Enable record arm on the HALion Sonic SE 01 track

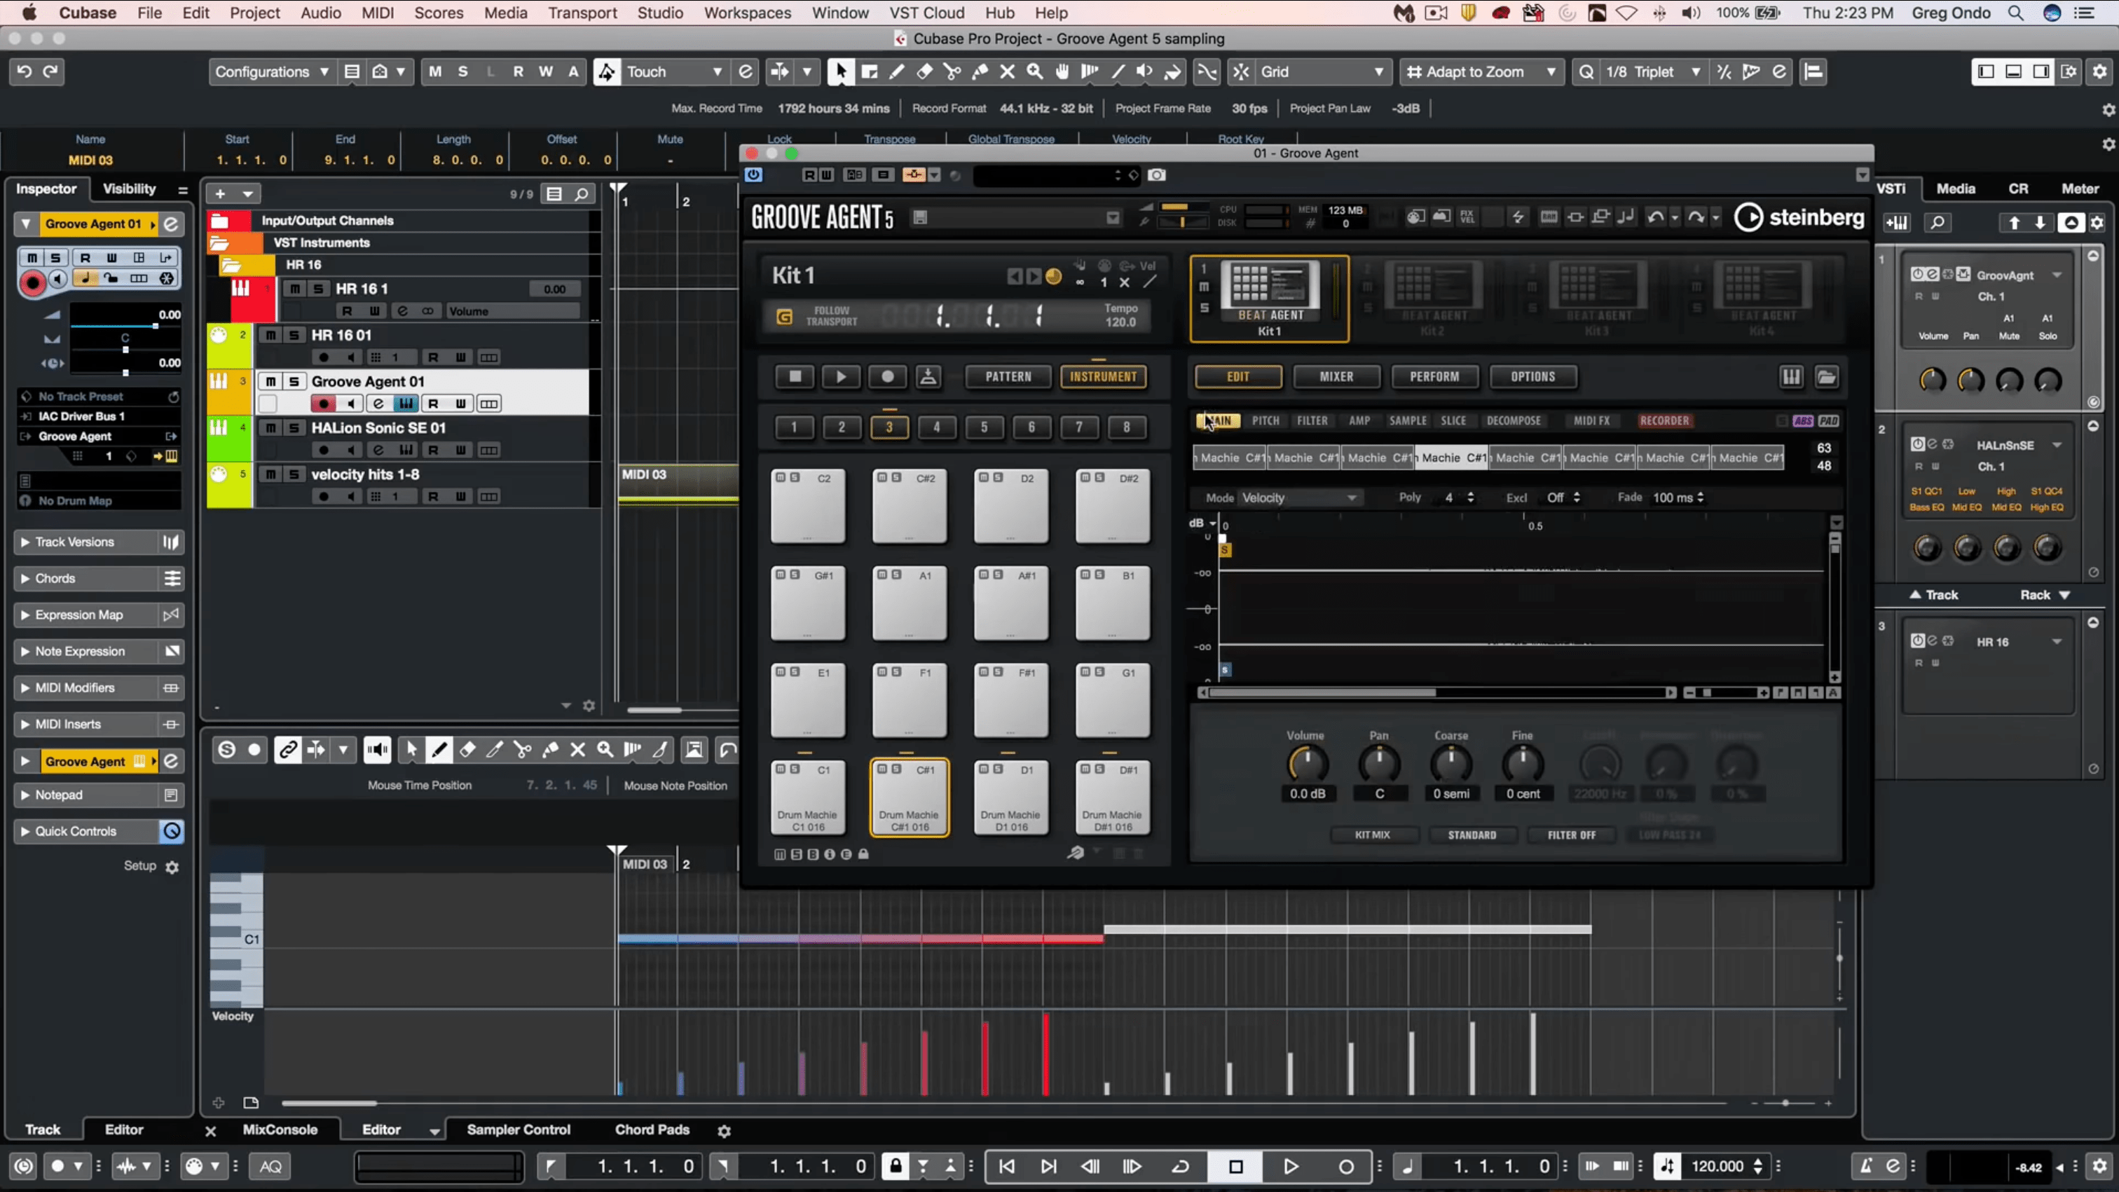click(x=324, y=450)
